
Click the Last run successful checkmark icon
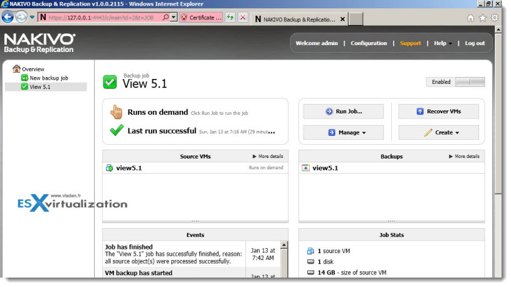pos(117,130)
